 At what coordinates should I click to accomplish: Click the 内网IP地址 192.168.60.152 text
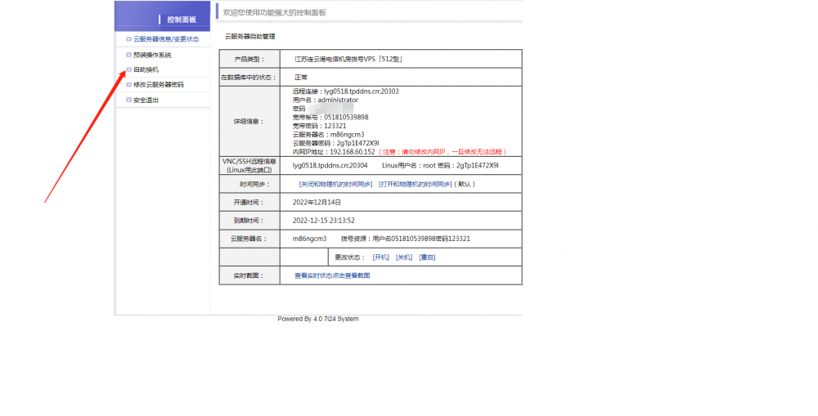[x=334, y=152]
